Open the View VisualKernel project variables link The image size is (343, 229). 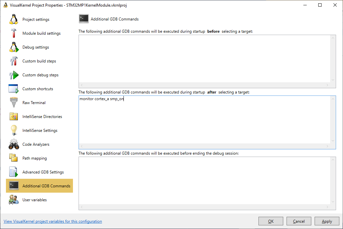coord(53,221)
